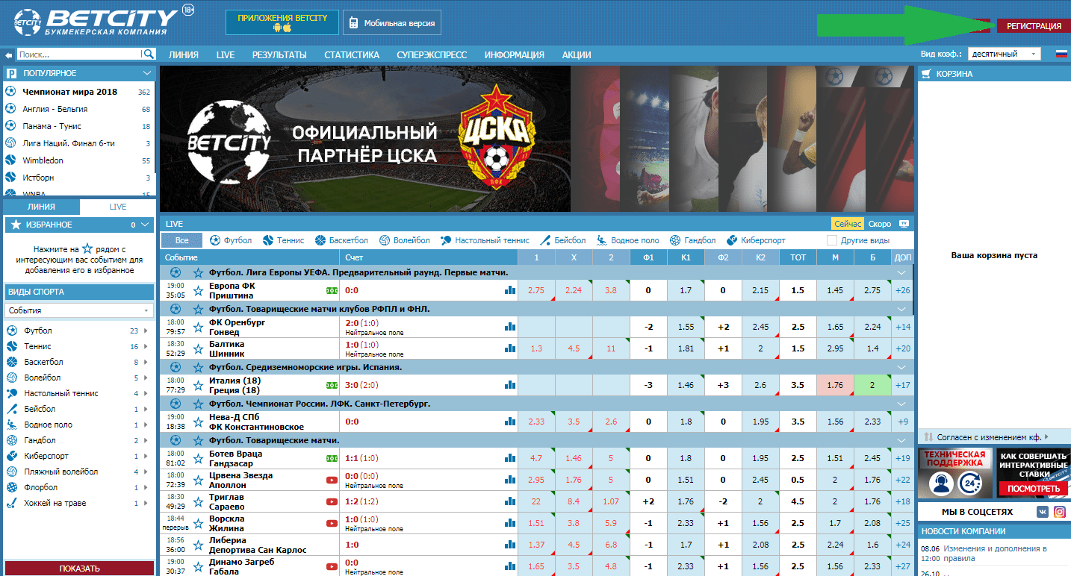This screenshot has height=576, width=1071.
Task: Switch to Сейчас live filter
Action: [848, 224]
